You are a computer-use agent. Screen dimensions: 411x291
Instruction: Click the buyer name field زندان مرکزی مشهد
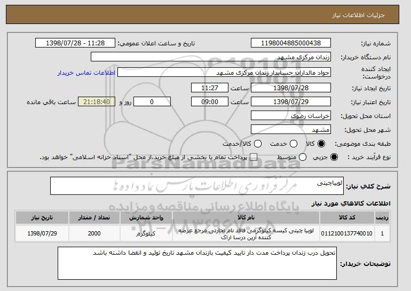tap(211, 57)
